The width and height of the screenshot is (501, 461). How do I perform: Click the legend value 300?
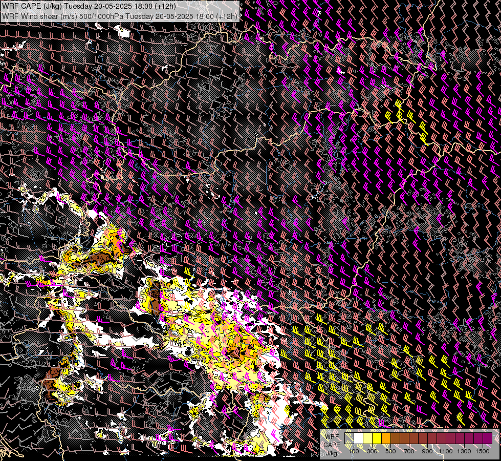click(x=372, y=451)
